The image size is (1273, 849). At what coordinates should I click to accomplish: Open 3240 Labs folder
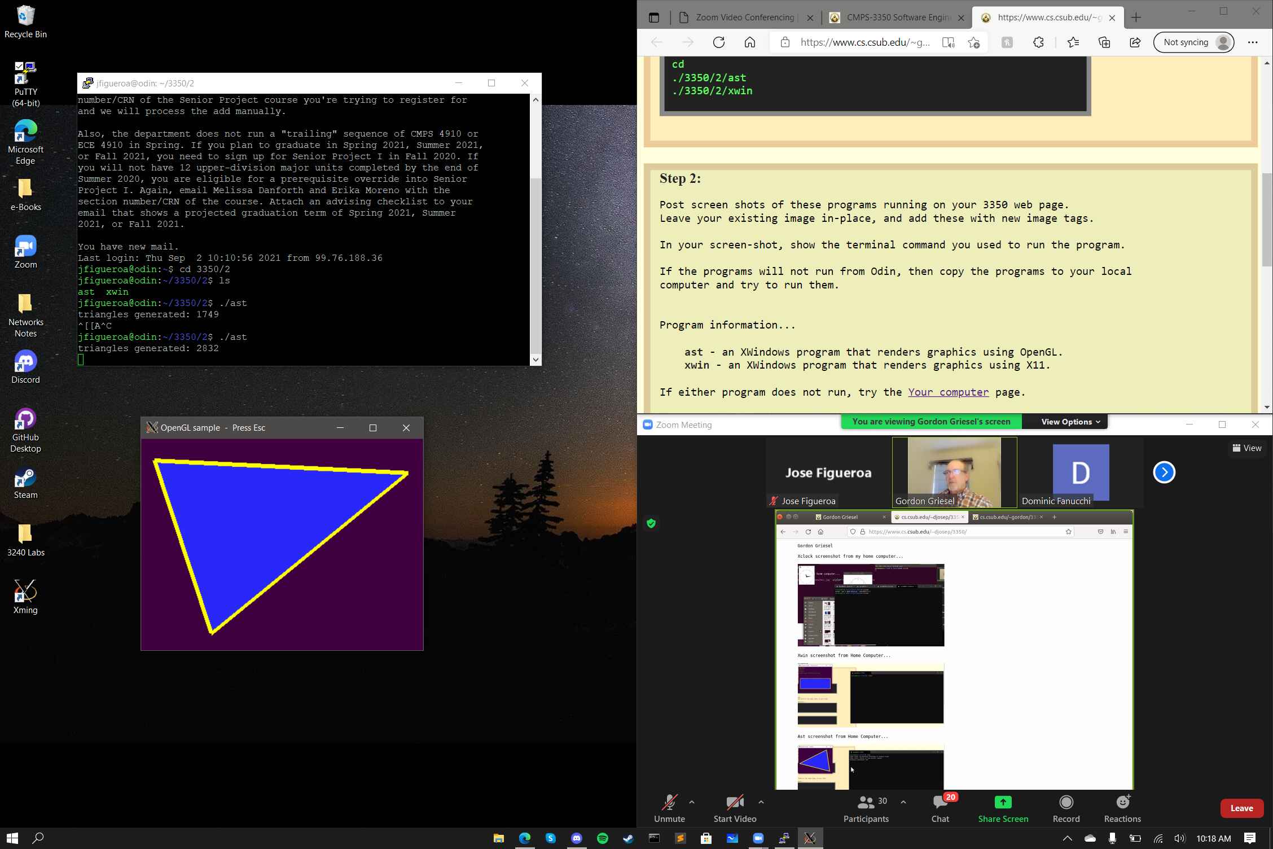point(25,540)
